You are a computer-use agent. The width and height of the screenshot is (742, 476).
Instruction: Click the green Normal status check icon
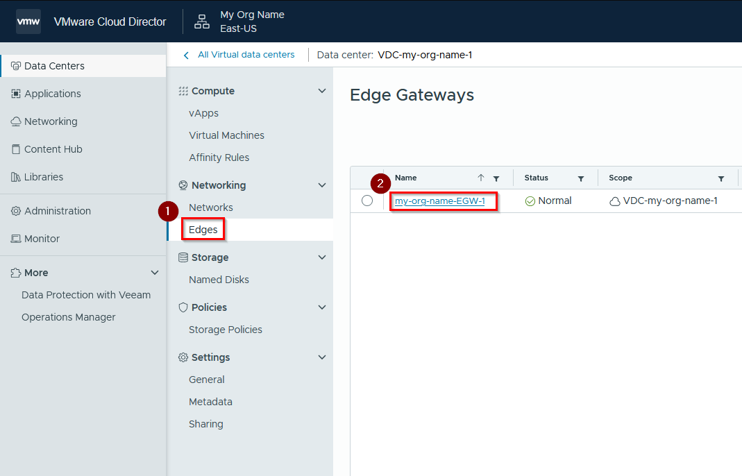pos(530,201)
